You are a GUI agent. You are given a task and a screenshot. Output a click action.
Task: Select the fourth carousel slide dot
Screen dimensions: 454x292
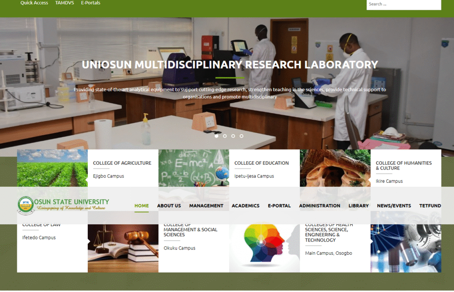242,136
